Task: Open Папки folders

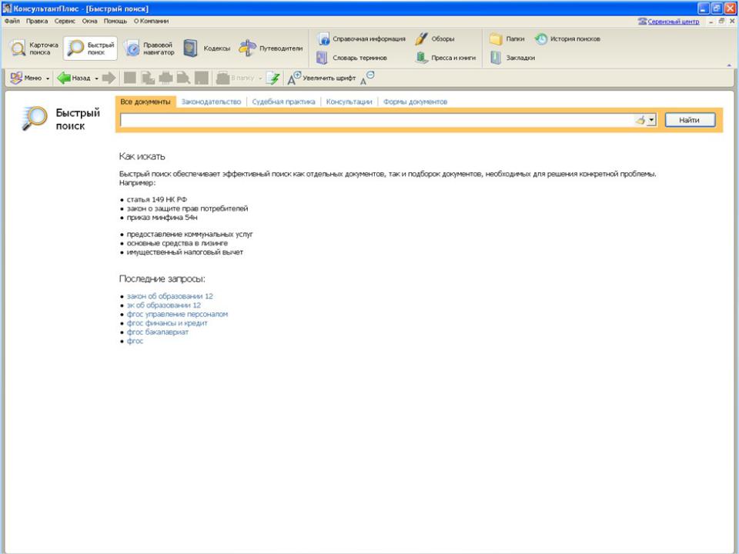Action: [x=507, y=39]
